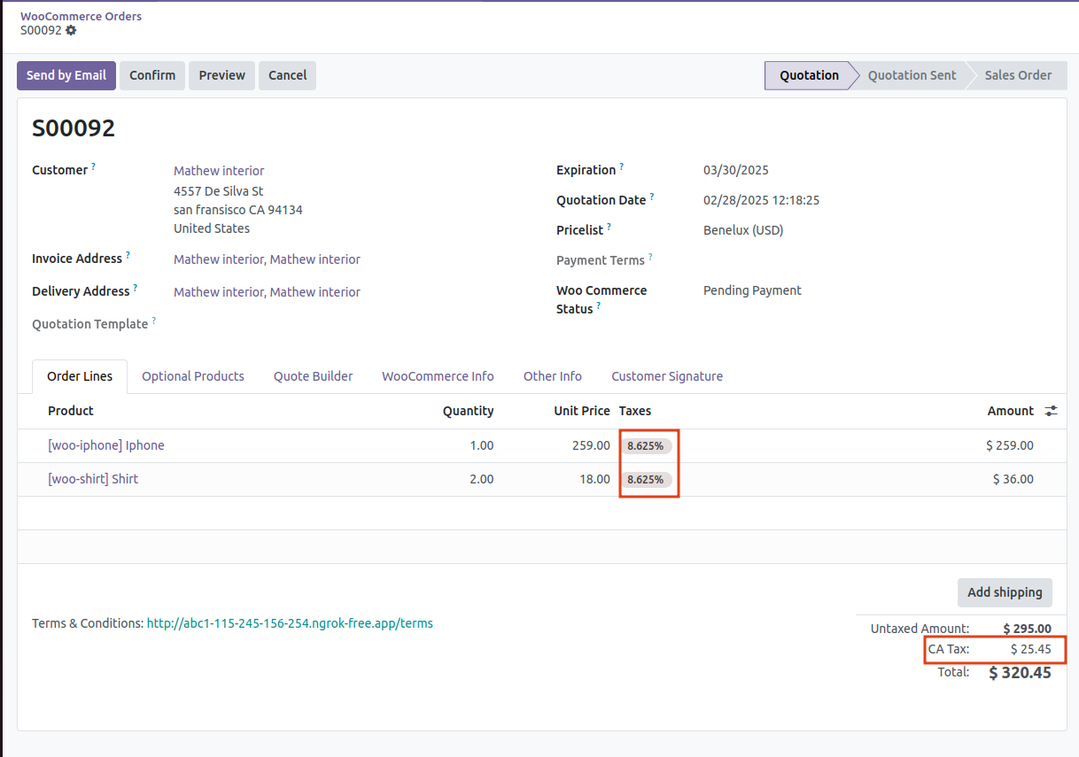
Task: Click the Expiration date 03/30/2025
Action: pos(736,170)
